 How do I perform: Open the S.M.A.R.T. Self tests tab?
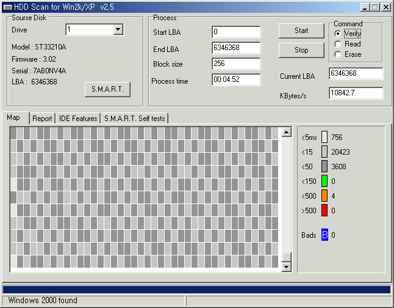134,119
